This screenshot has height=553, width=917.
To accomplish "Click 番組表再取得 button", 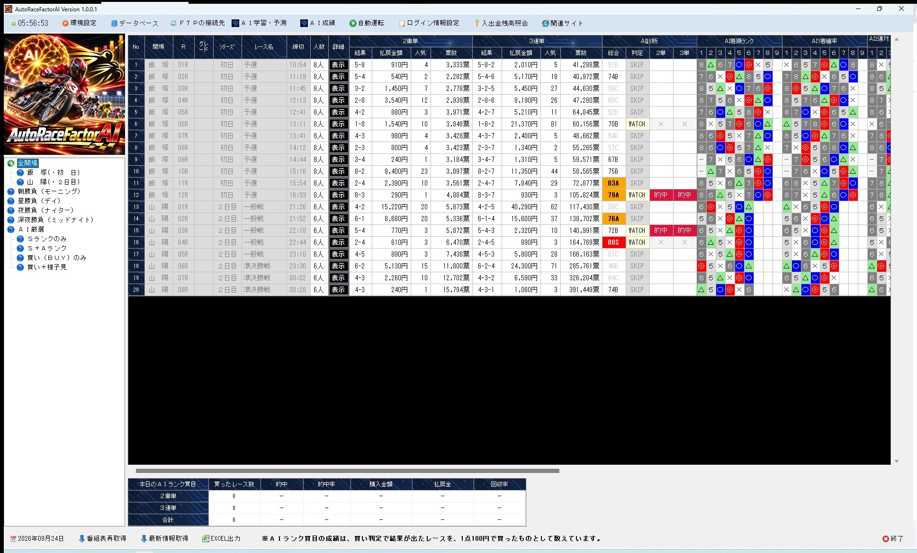I will click(102, 538).
